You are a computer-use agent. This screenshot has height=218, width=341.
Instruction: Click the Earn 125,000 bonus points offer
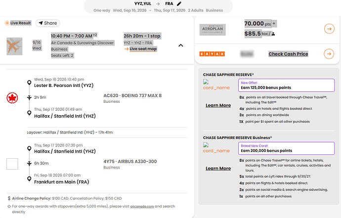[286, 85]
